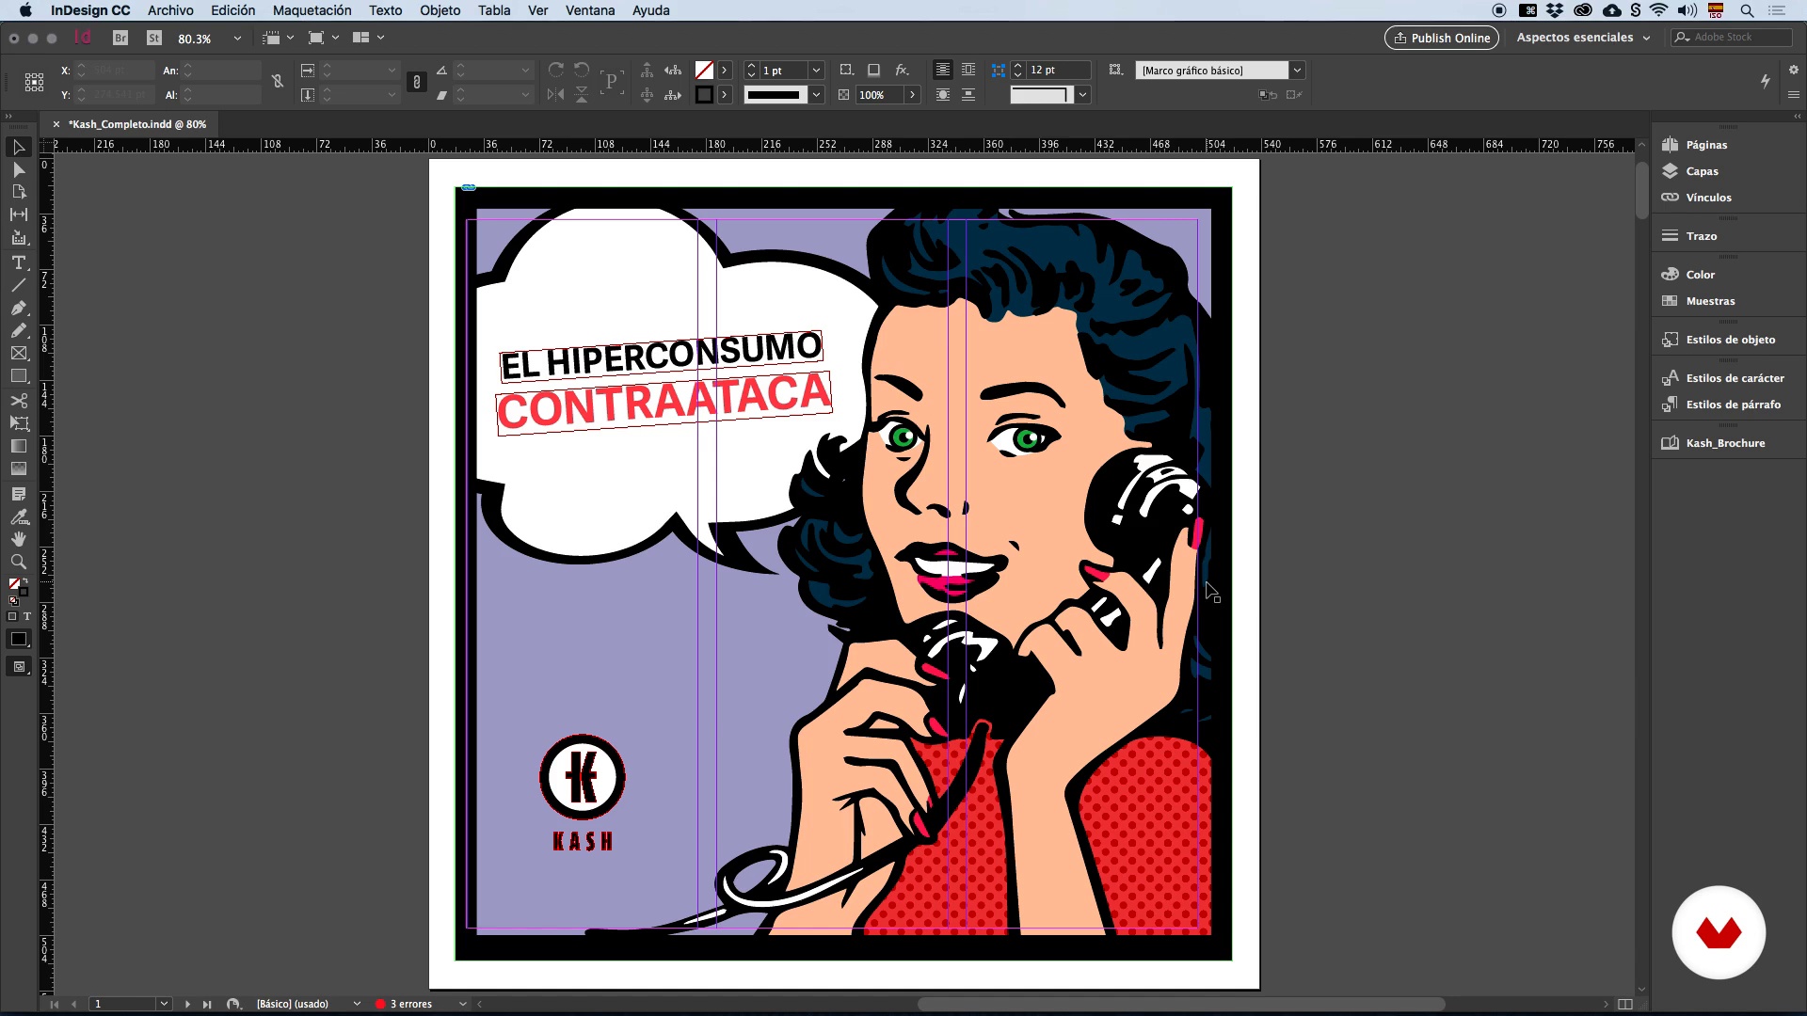Select the Pen tool

click(18, 309)
